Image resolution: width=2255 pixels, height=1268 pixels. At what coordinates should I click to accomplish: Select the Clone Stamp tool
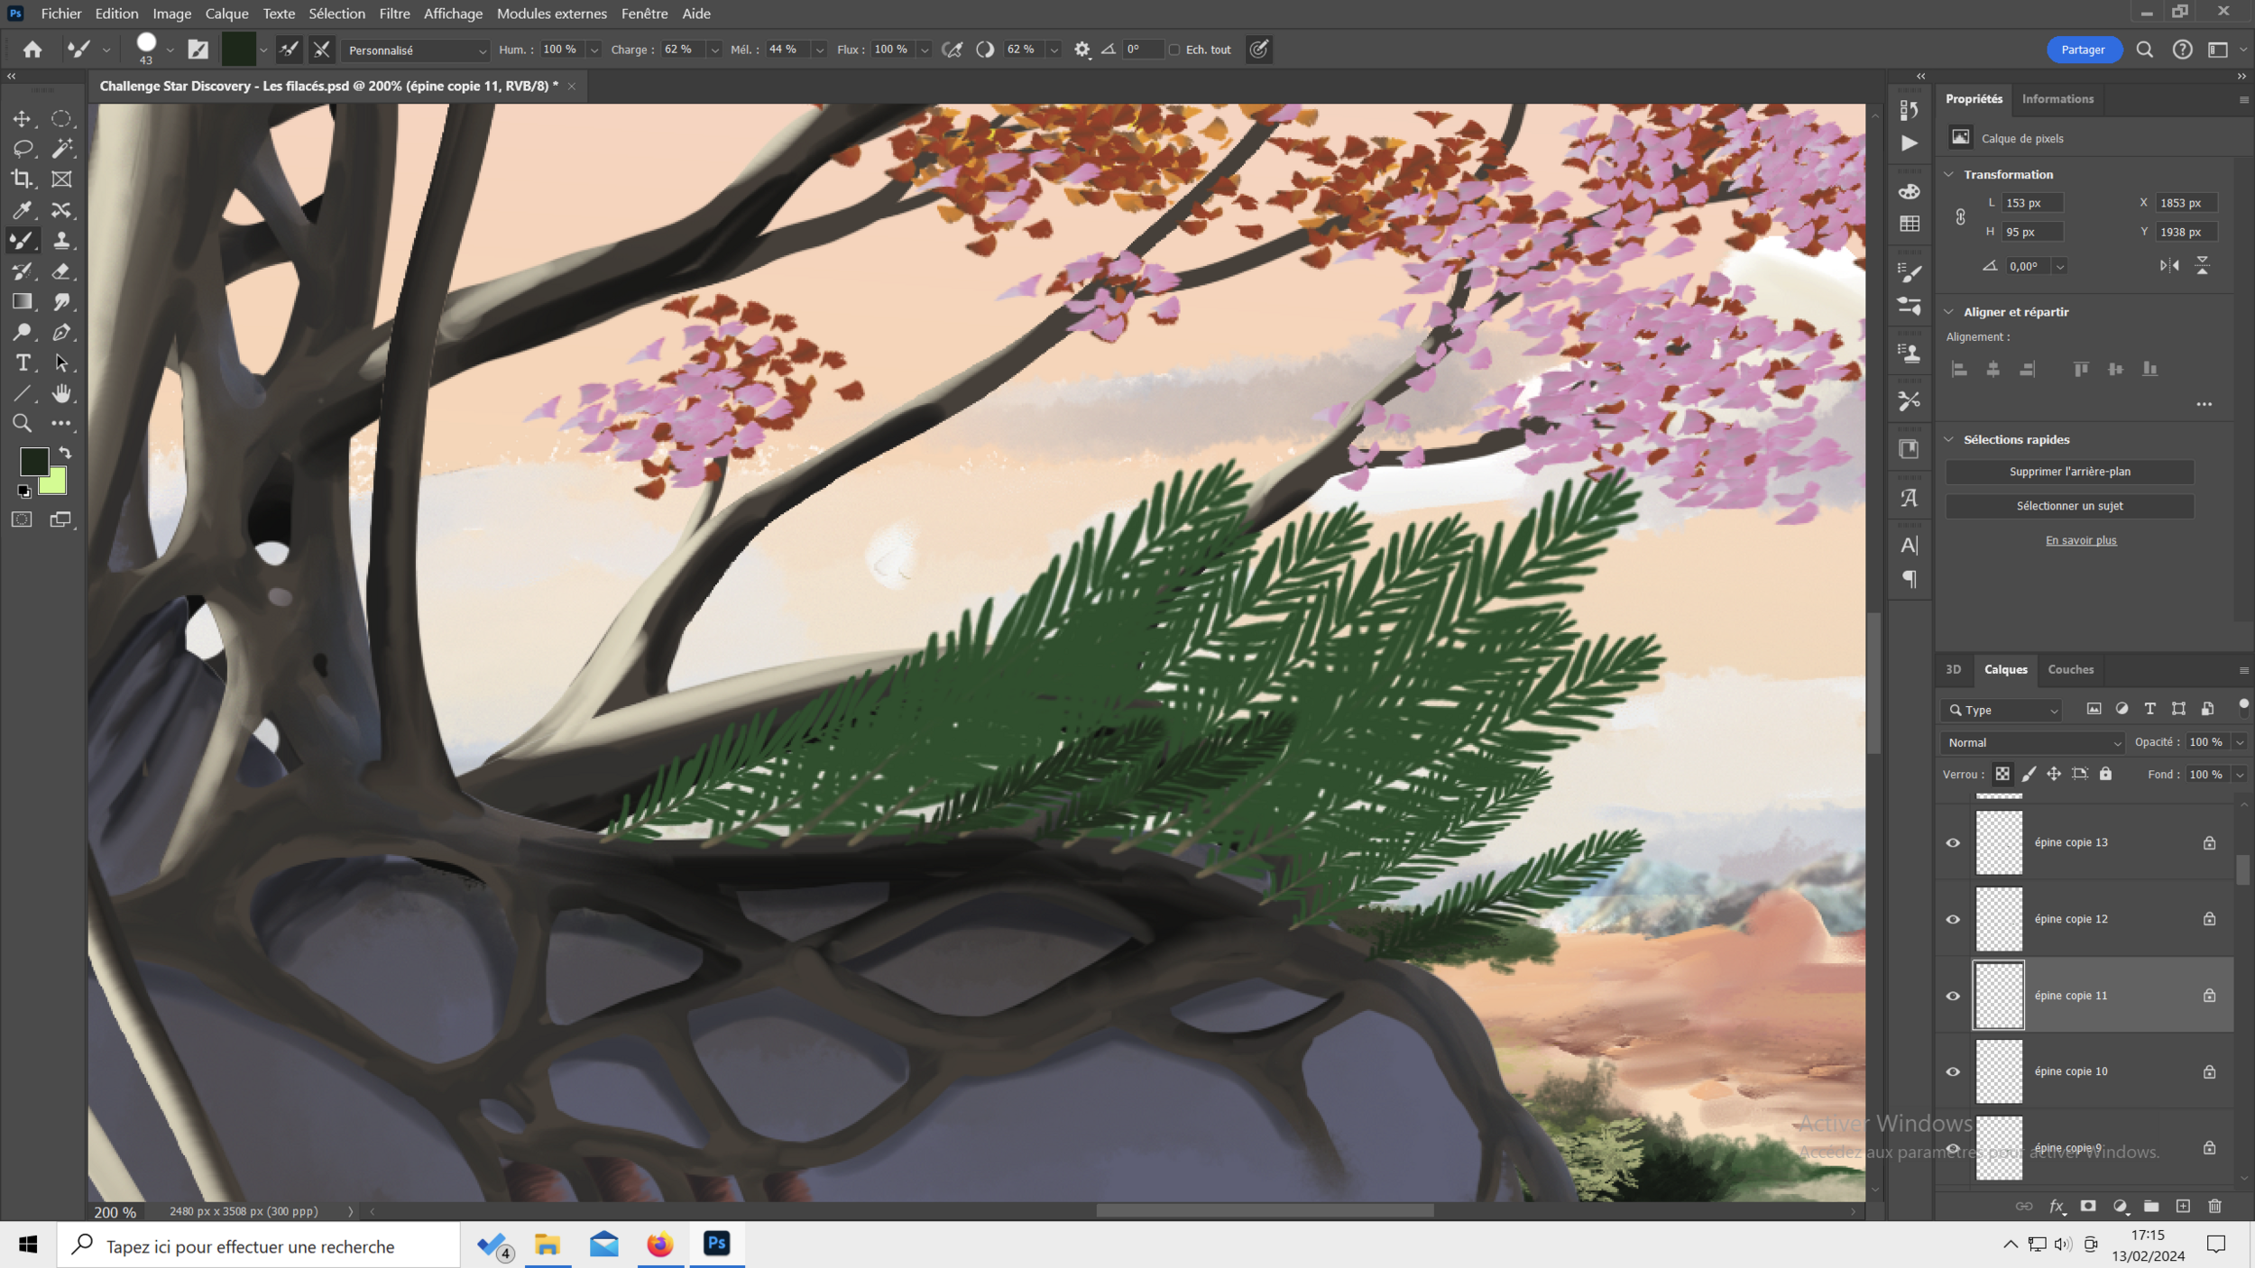point(61,240)
